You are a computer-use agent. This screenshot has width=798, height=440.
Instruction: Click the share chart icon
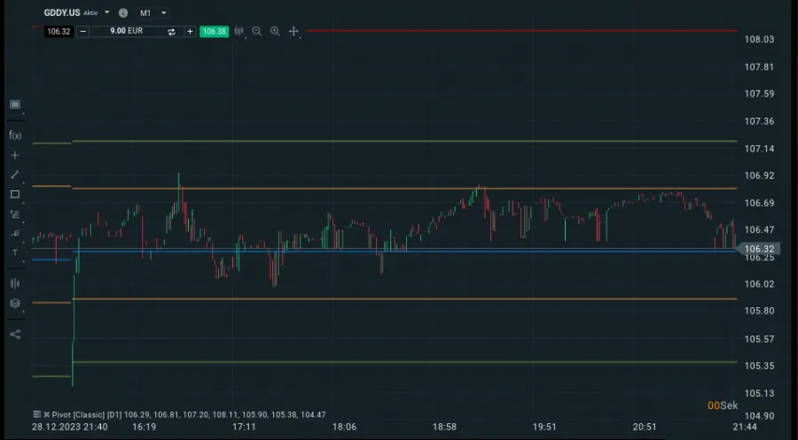[15, 334]
